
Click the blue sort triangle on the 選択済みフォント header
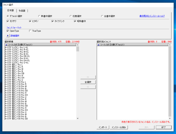point(98,45)
